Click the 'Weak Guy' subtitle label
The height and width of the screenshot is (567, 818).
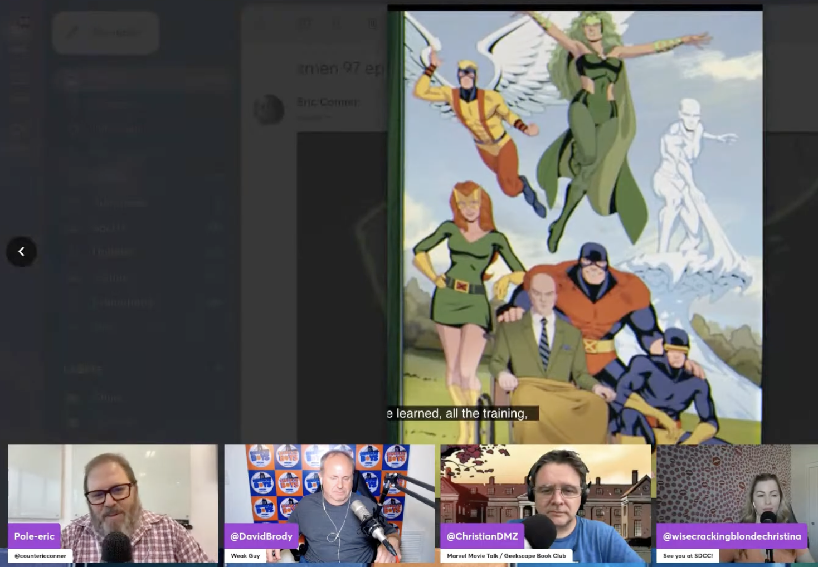point(245,556)
